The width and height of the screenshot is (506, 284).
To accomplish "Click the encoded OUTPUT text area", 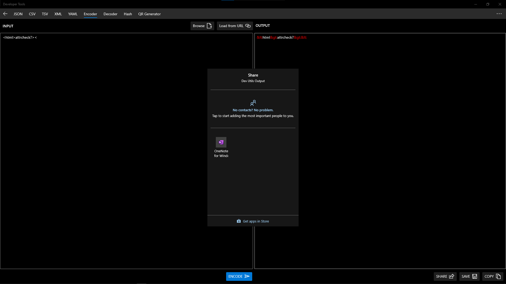I will [x=395, y=158].
